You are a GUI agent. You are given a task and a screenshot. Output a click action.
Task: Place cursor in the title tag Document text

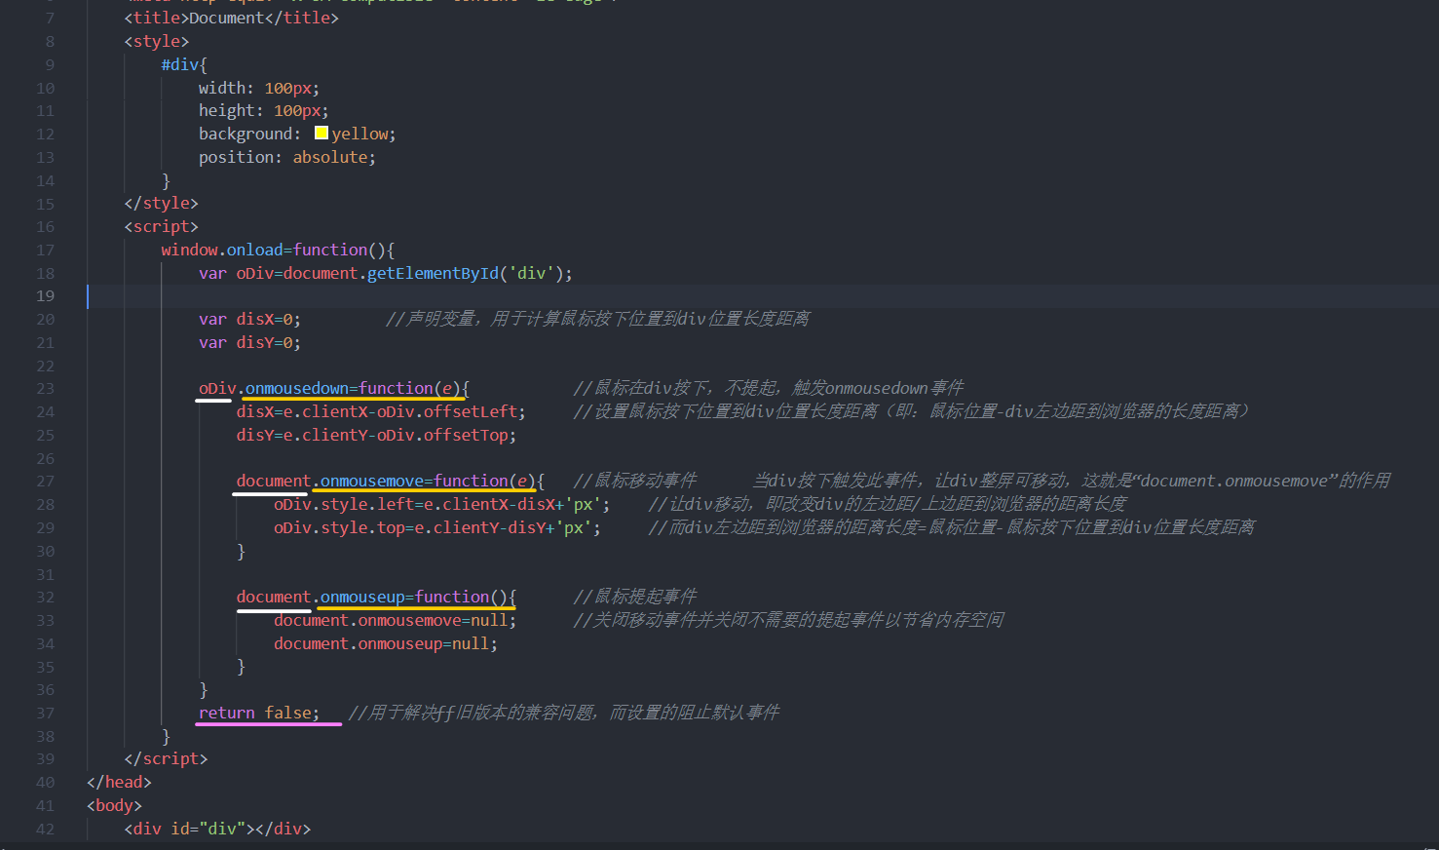pyautogui.click(x=224, y=17)
